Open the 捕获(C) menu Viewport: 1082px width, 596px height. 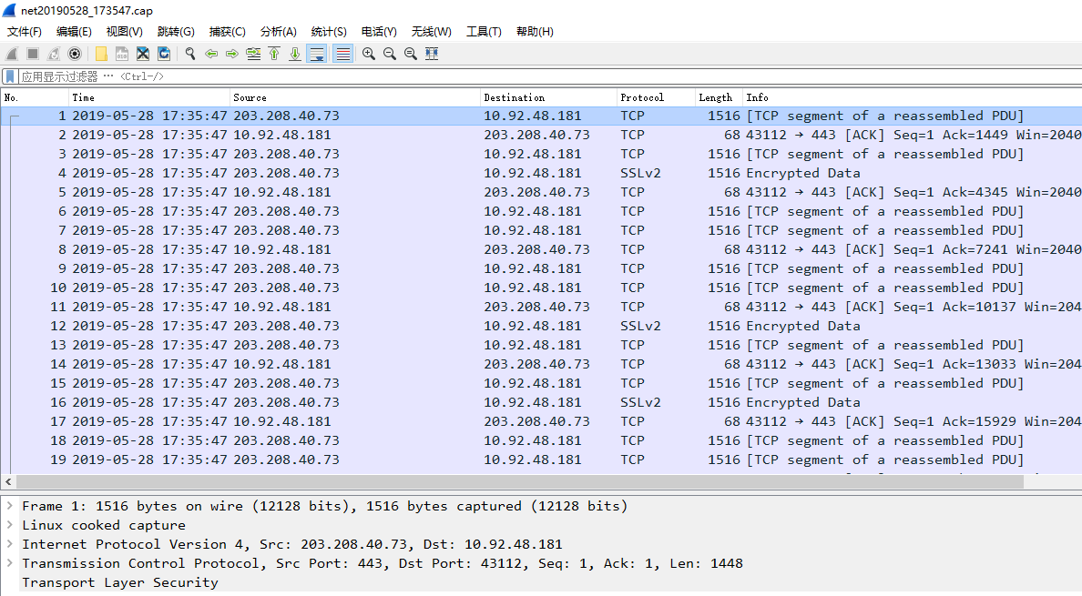point(227,32)
